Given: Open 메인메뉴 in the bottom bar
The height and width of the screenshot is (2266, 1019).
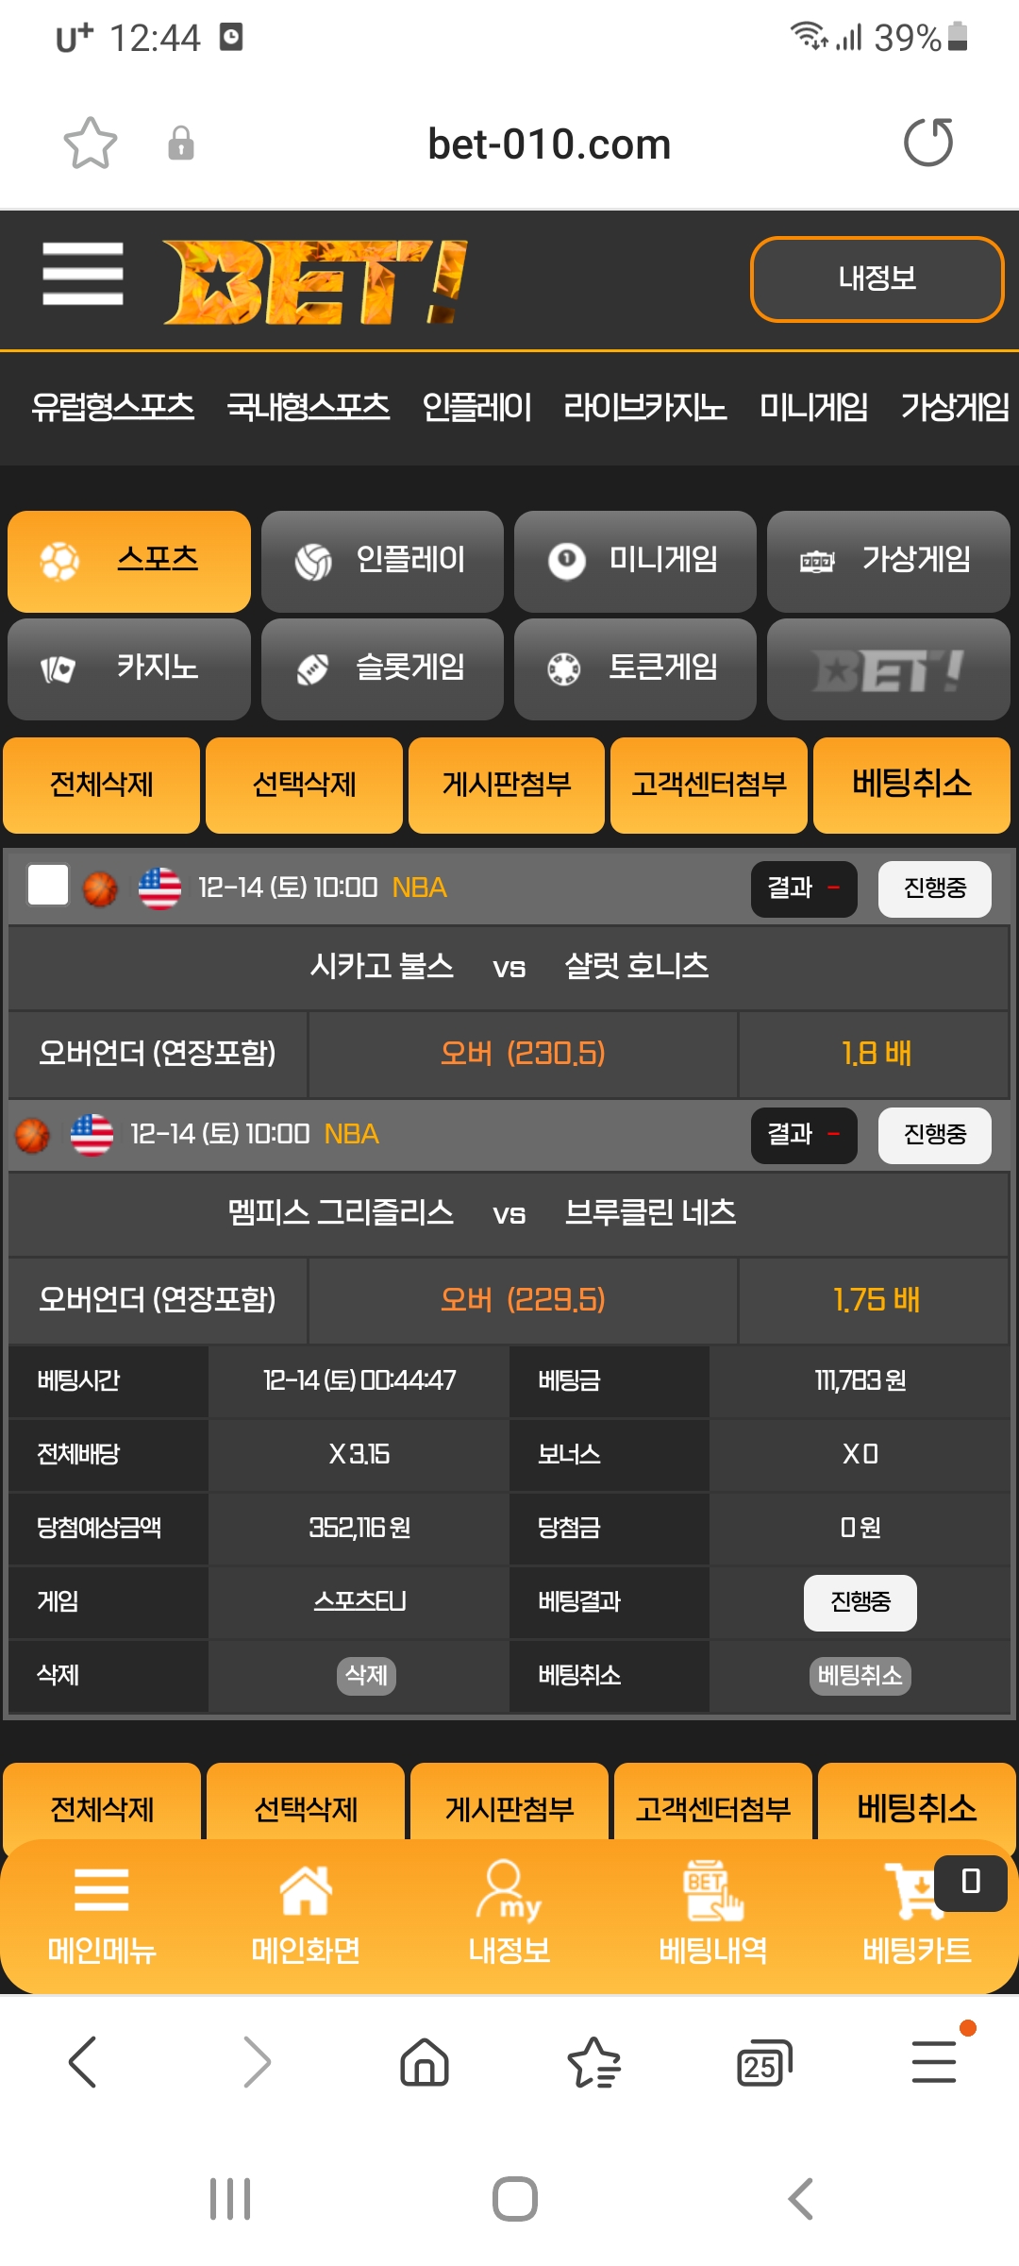Looking at the screenshot, I should pyautogui.click(x=102, y=1915).
